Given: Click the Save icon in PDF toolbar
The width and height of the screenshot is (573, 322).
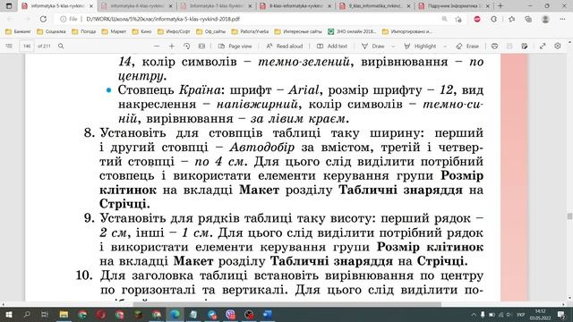Looking at the screenshot, I should [x=509, y=47].
